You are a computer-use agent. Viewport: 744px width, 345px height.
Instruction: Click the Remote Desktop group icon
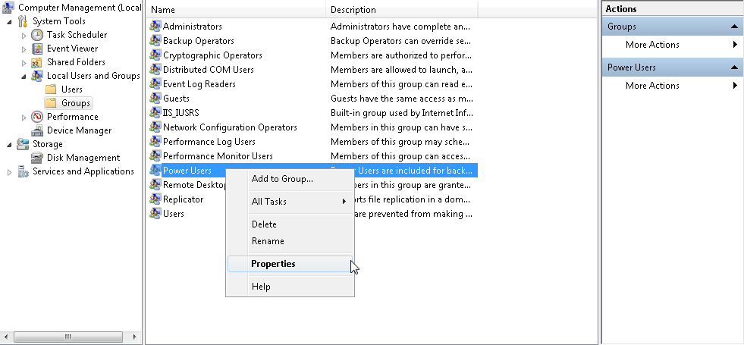click(155, 184)
